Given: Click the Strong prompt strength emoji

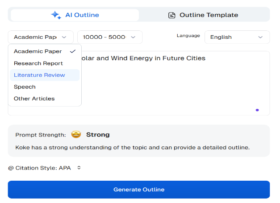Looking at the screenshot, I should click(75, 135).
